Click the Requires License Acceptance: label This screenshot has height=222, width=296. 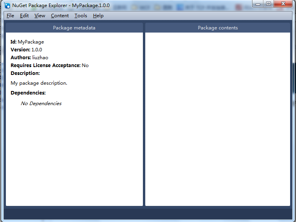[x=46, y=66]
